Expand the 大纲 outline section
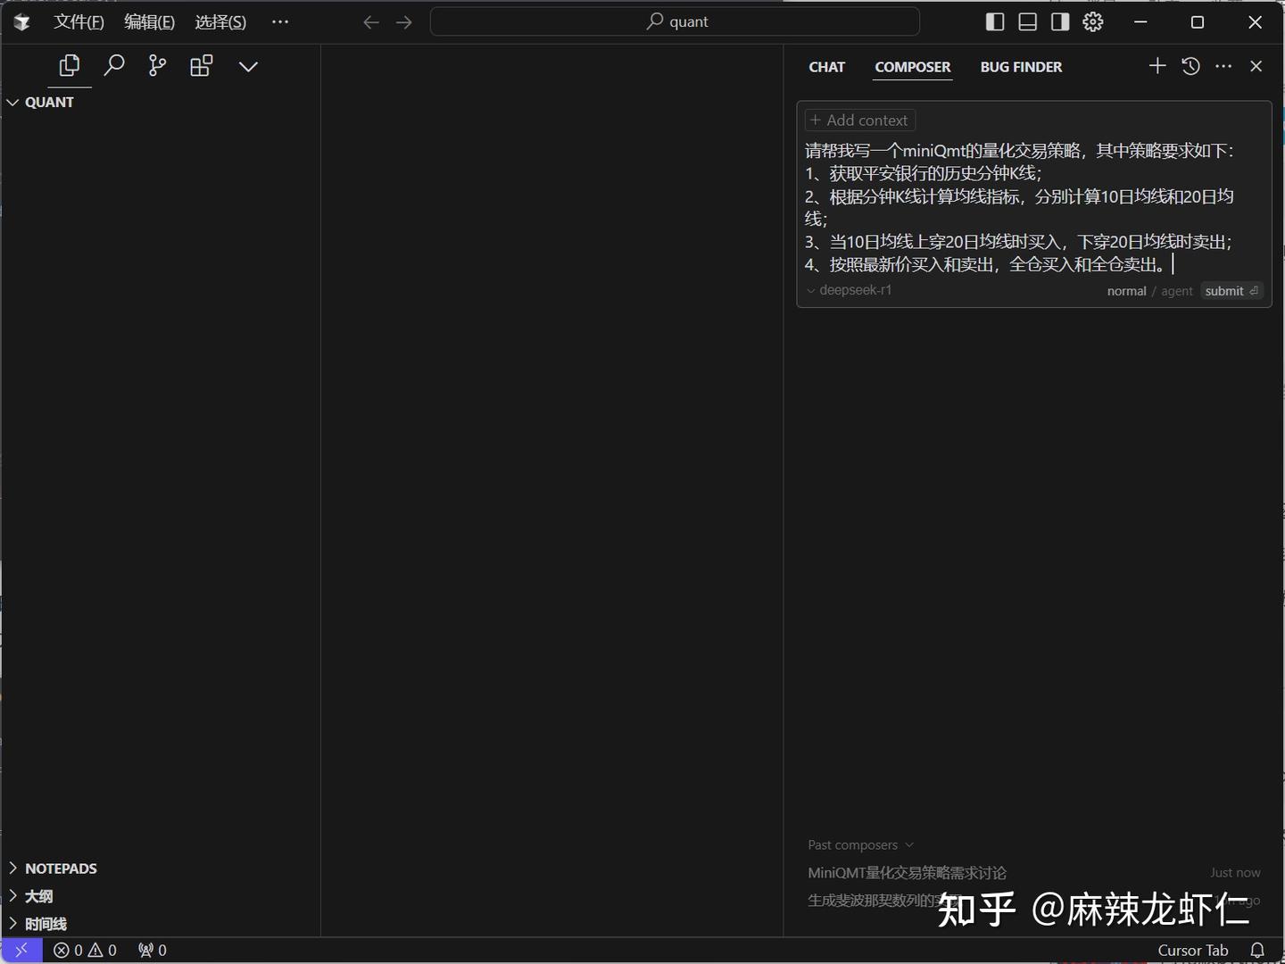 click(x=161, y=896)
